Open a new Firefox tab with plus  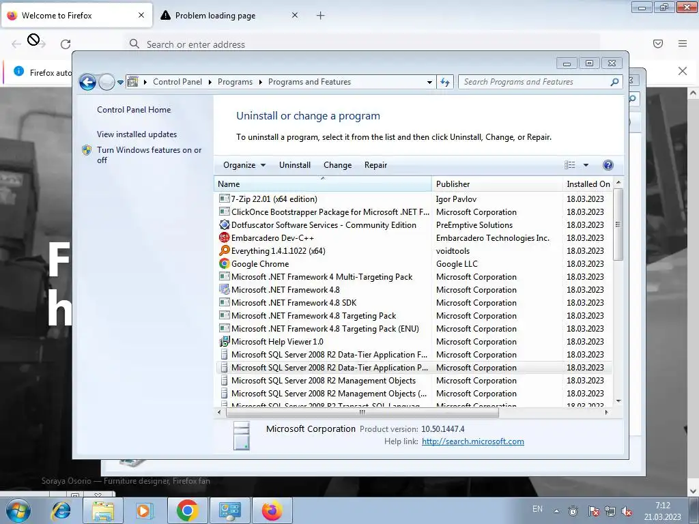tap(321, 16)
